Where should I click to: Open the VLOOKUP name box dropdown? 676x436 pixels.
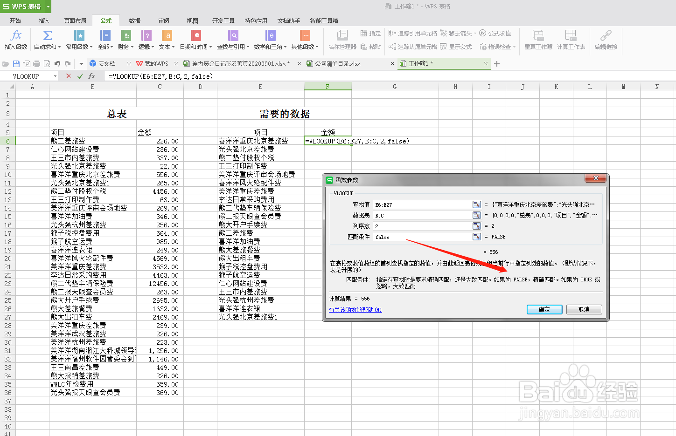coord(55,76)
